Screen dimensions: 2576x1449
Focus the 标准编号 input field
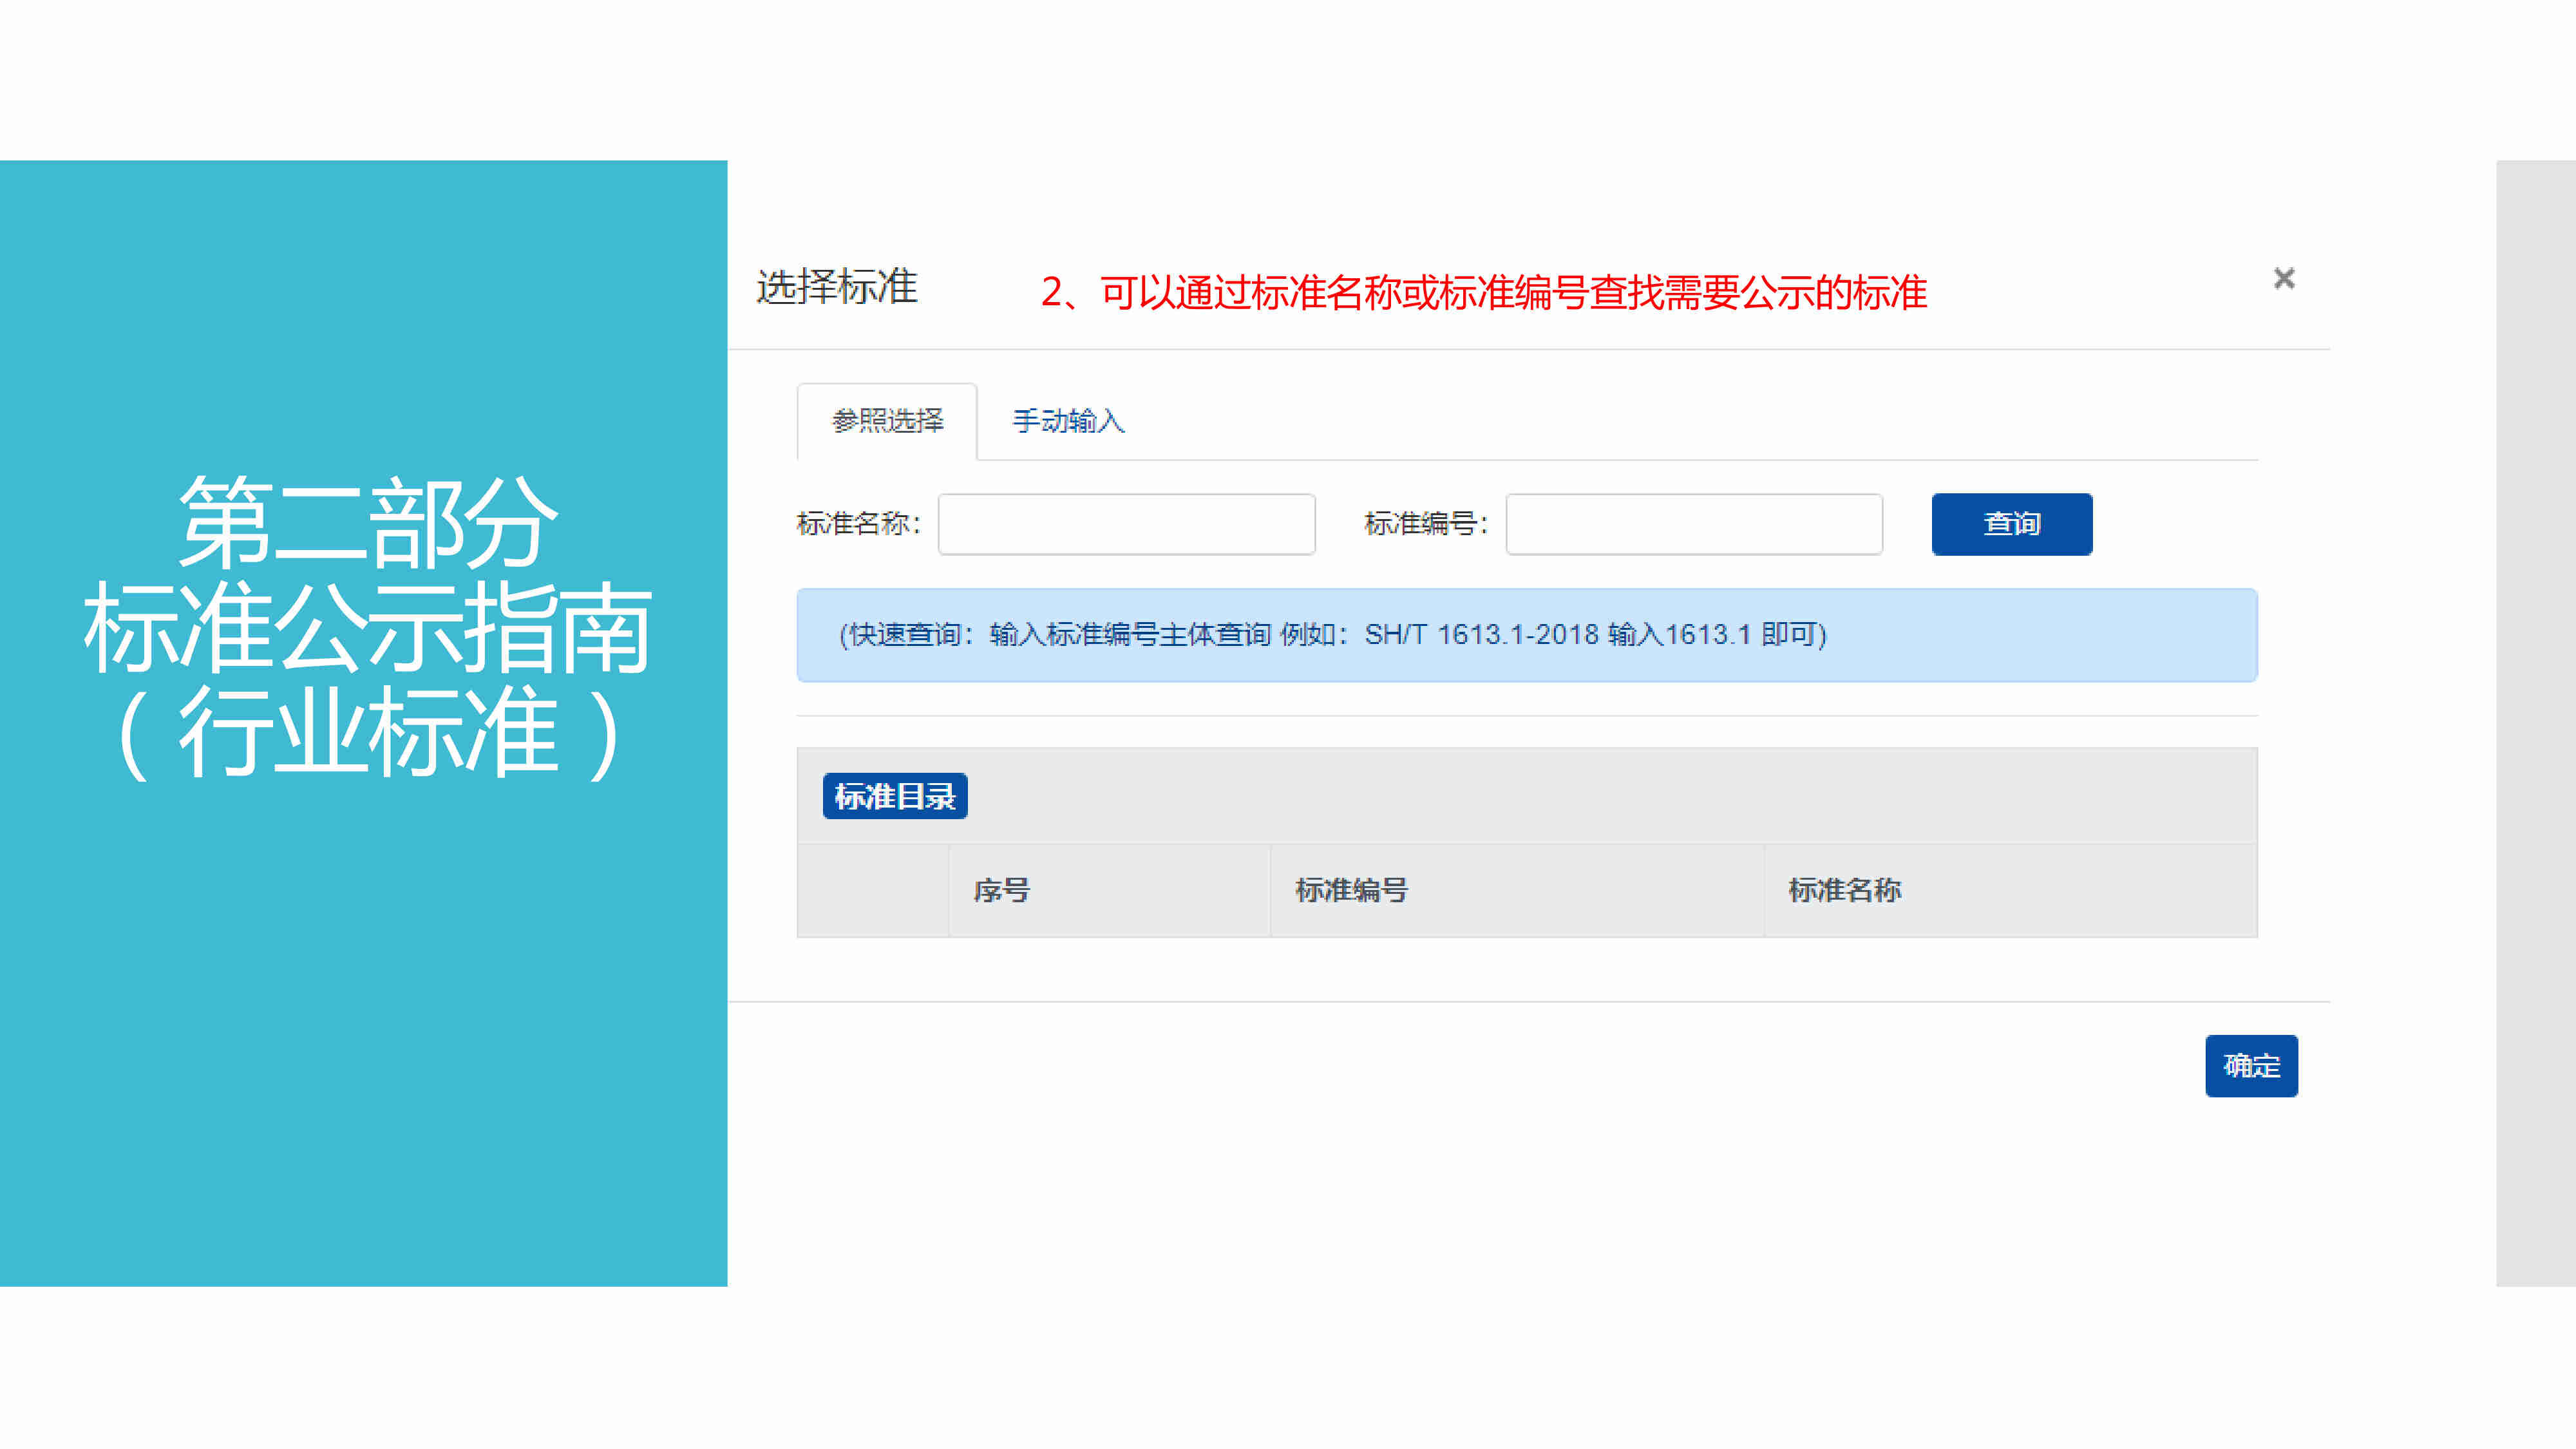[x=1694, y=524]
